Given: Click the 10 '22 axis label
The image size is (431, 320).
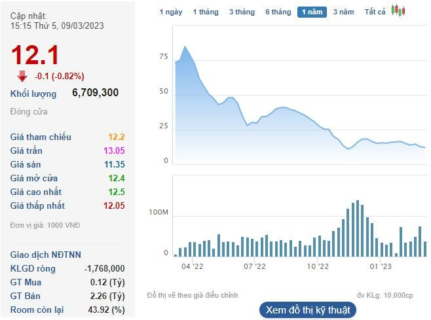Looking at the screenshot, I should (x=317, y=266).
